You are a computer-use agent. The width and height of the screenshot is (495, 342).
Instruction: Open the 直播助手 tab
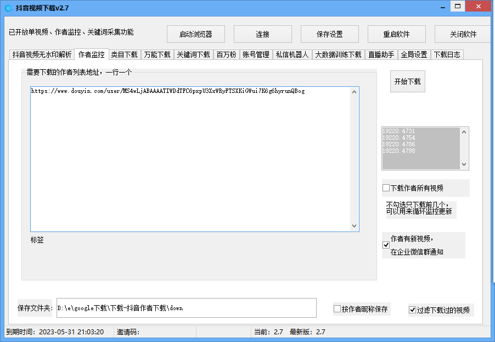pyautogui.click(x=381, y=55)
